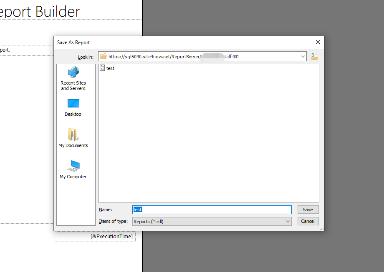Click the Save As Report title bar
This screenshot has height=272, width=384.
[167, 42]
